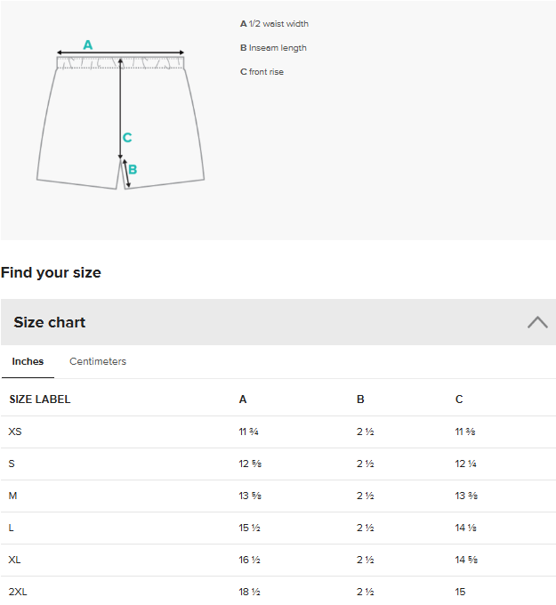
Task: Switch to the Centimeters tab
Action: click(x=98, y=361)
